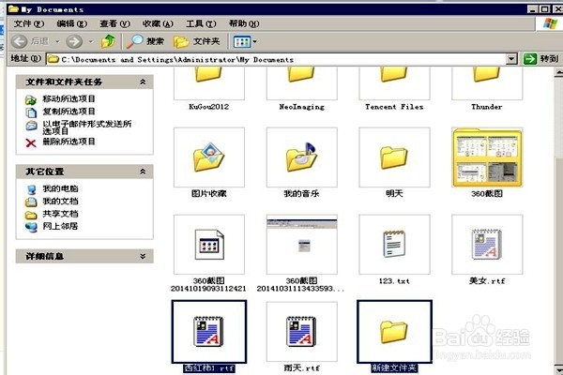The image size is (563, 375).
Task: Open 共享文档 from other places
Action: tap(60, 214)
